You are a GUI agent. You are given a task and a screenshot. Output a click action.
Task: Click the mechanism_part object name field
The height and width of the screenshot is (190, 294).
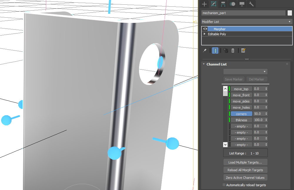[x=243, y=13]
